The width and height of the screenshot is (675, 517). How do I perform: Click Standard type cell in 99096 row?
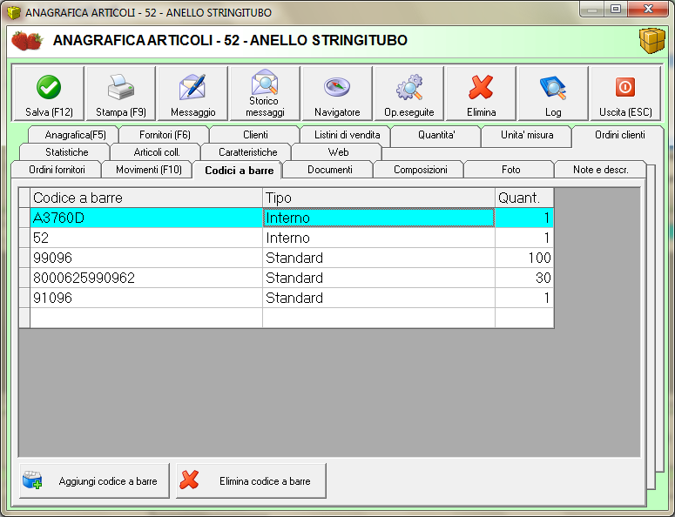coord(379,258)
